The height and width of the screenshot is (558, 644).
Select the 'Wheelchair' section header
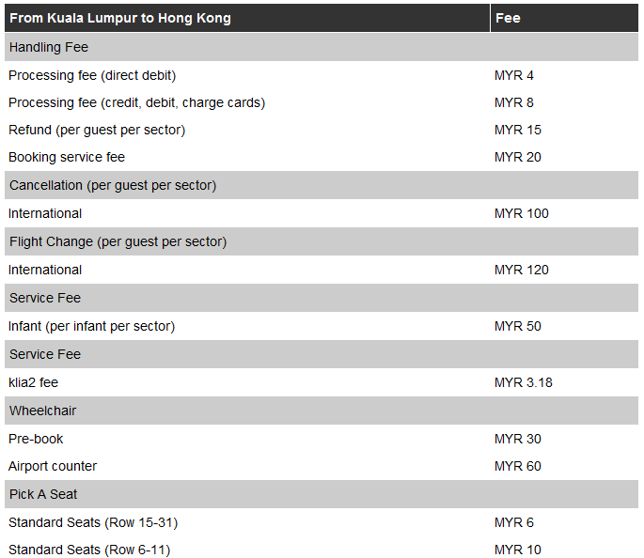pyautogui.click(x=42, y=411)
